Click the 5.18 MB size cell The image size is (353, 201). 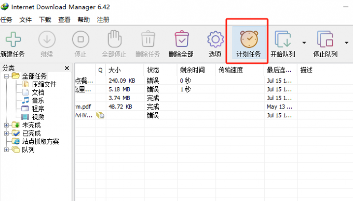coord(119,89)
